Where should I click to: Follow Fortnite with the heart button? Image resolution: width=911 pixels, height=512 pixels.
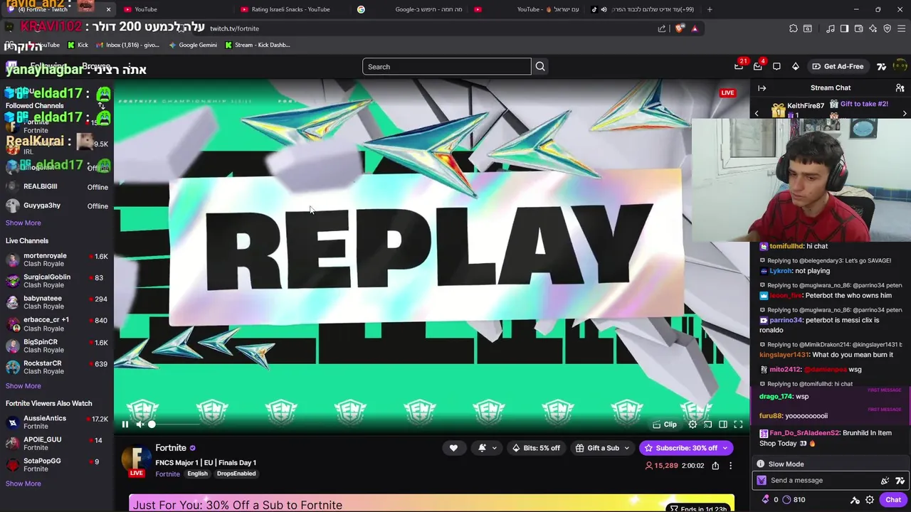point(453,448)
